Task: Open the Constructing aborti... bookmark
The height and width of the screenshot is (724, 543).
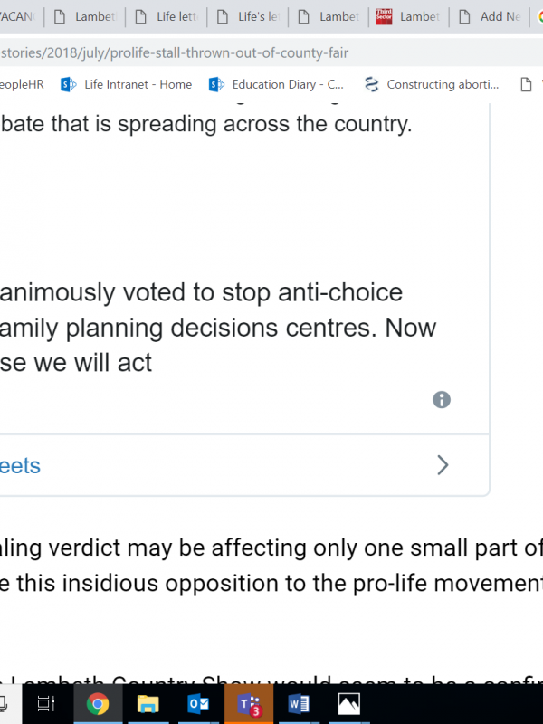Action: point(433,84)
